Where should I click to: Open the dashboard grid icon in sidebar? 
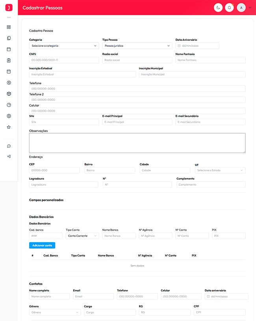click(x=9, y=27)
